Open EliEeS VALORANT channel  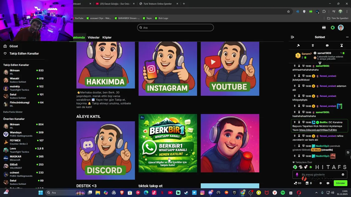coord(23,166)
